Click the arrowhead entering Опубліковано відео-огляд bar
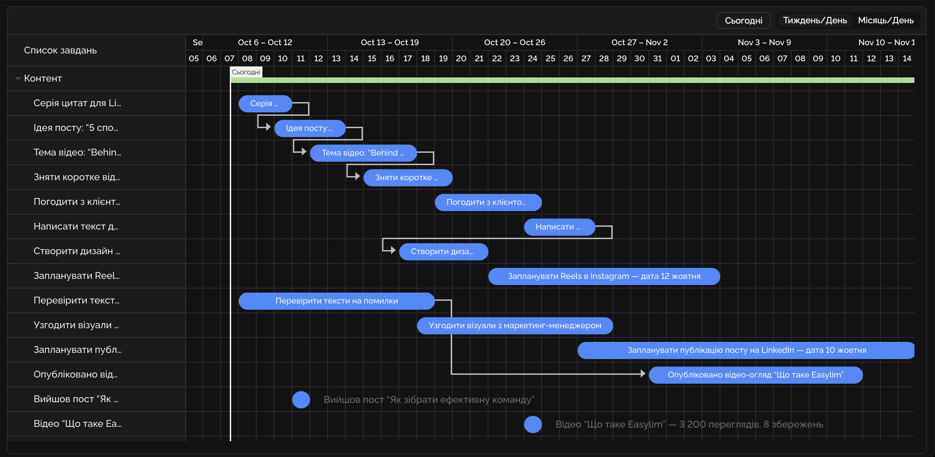 643,373
